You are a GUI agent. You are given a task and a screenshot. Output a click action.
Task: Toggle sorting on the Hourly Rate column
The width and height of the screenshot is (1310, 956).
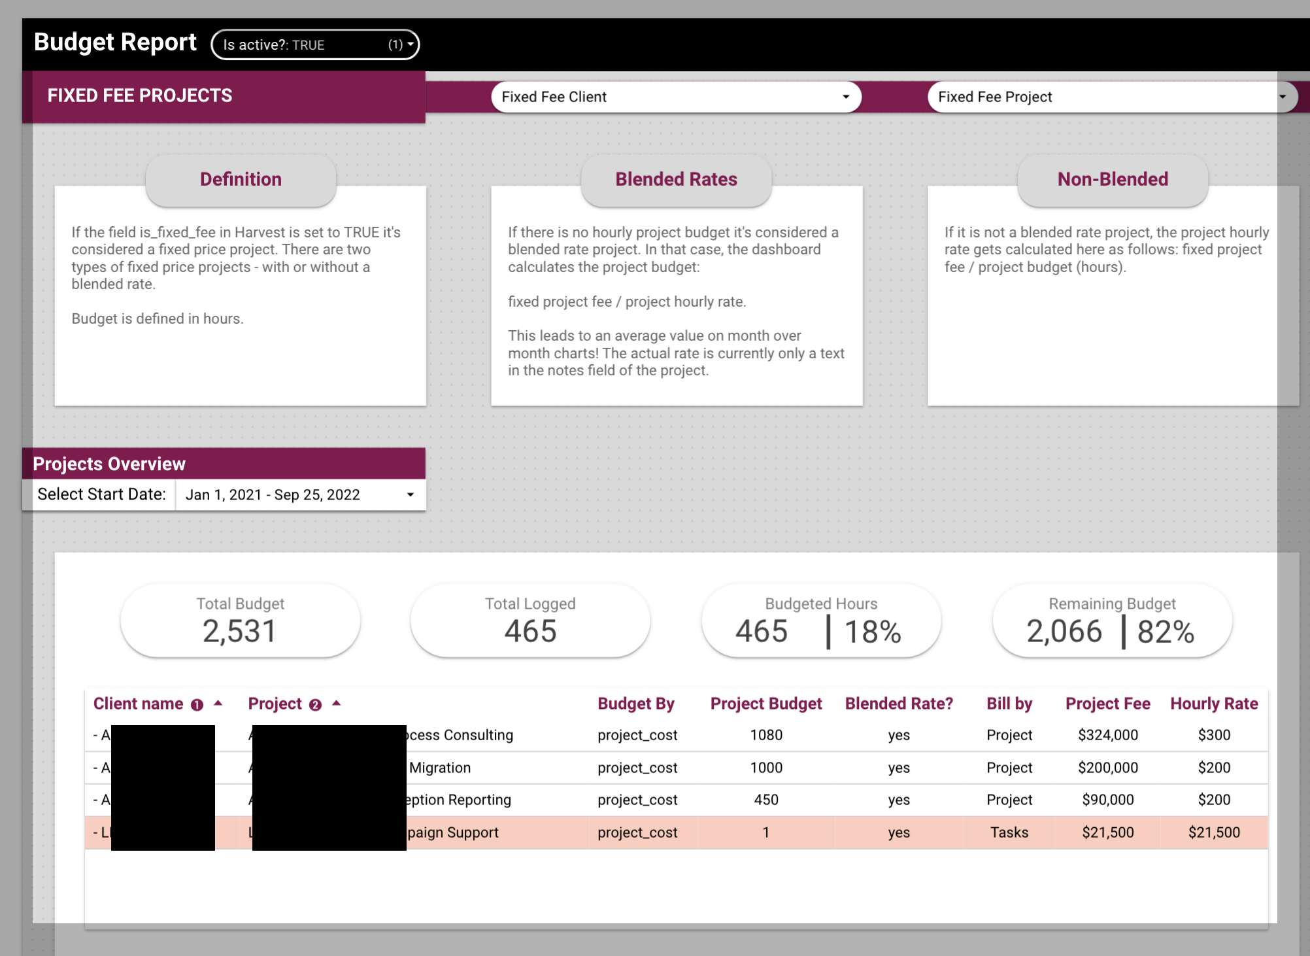pyautogui.click(x=1213, y=703)
